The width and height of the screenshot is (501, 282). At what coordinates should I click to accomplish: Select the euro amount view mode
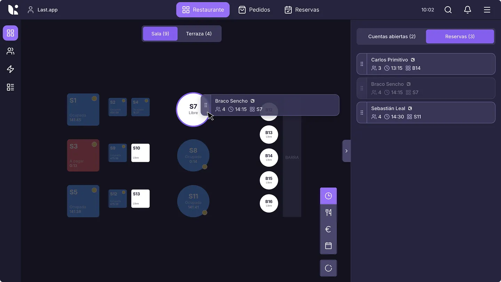coord(328,229)
